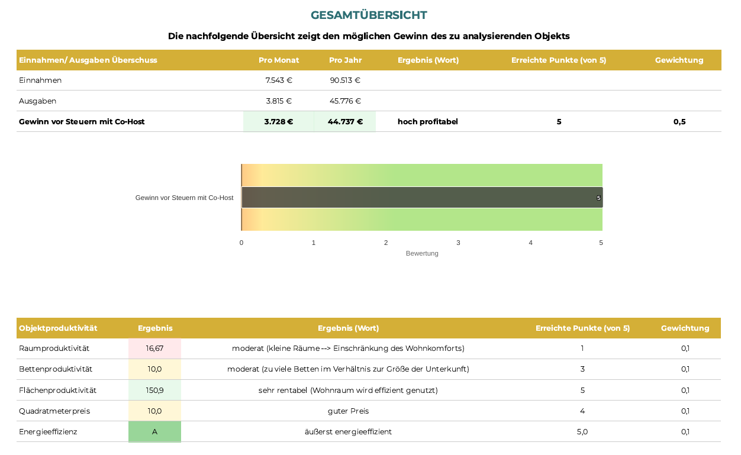The height and width of the screenshot is (455, 741).
Task: Select the chart's 'Gewinn vor Steuern mit Co-Host' axis label
Action: tap(184, 198)
